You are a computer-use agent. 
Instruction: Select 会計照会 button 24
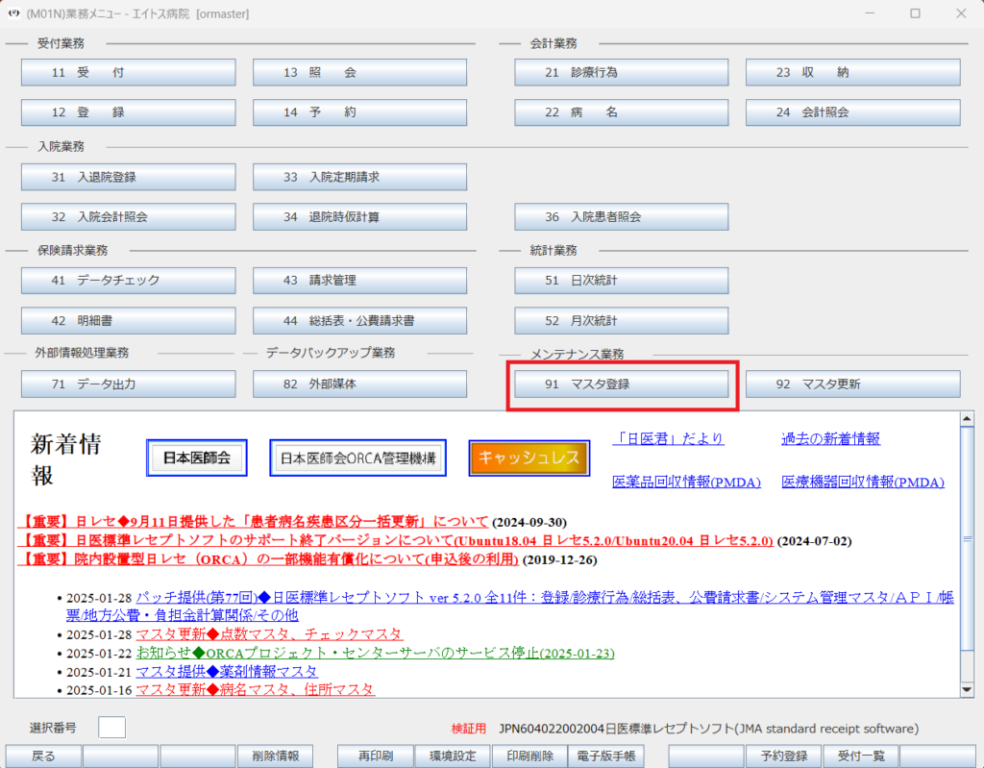click(852, 112)
